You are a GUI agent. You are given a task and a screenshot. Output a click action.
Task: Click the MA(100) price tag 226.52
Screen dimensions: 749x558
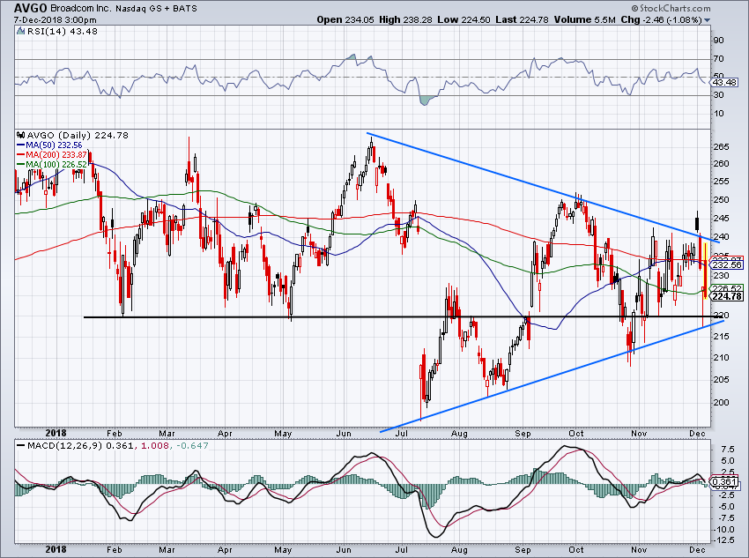tap(727, 288)
